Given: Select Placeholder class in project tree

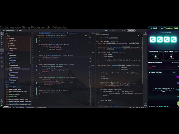Looking at the screenshot, I should click(13, 62).
